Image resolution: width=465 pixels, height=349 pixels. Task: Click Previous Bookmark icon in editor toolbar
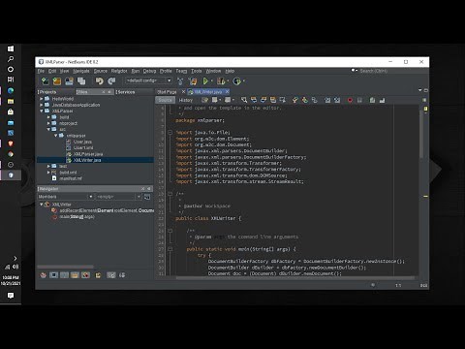click(x=294, y=100)
